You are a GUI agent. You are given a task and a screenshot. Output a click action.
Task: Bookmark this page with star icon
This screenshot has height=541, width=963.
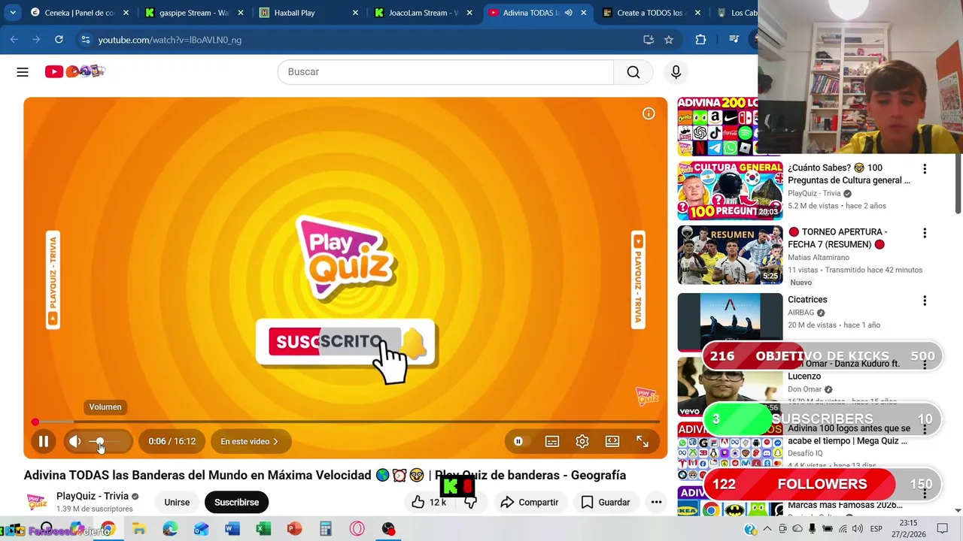click(669, 40)
